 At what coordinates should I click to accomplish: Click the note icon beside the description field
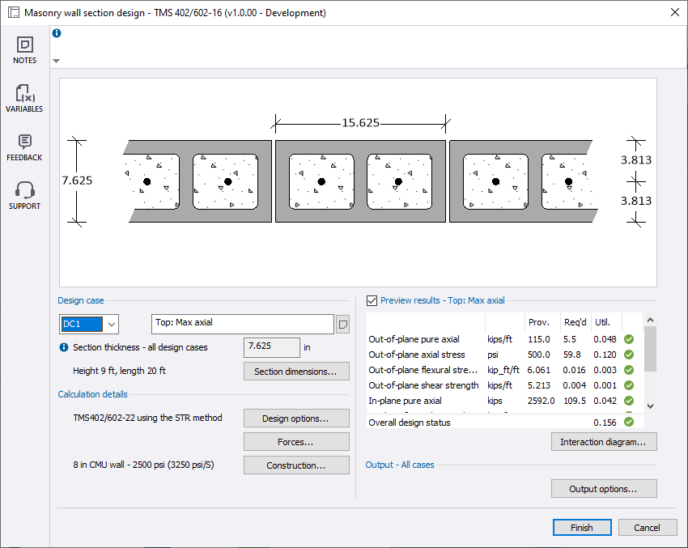coord(342,324)
